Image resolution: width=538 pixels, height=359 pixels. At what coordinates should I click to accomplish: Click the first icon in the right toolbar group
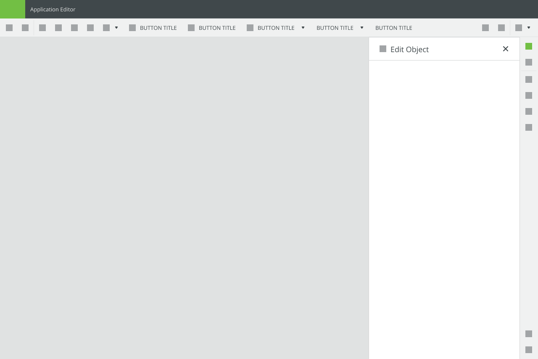tap(485, 28)
